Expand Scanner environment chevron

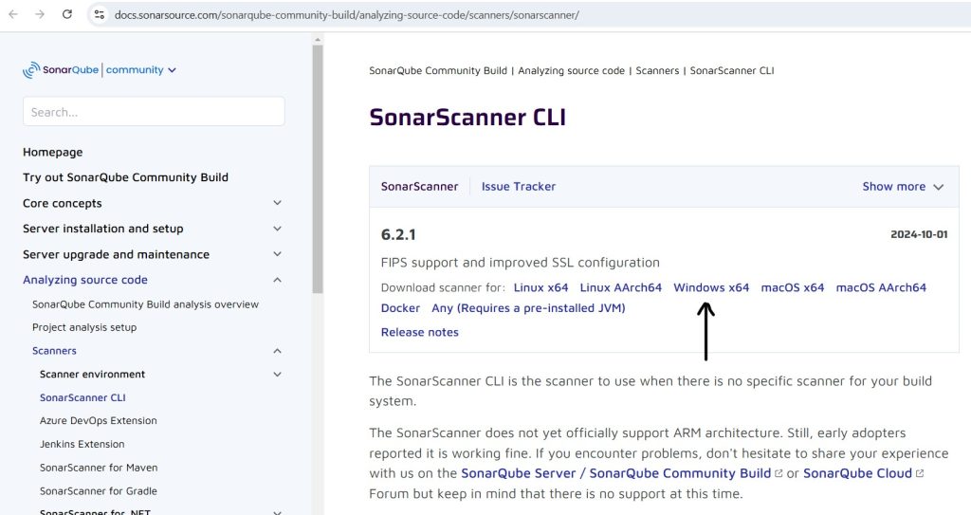click(278, 375)
